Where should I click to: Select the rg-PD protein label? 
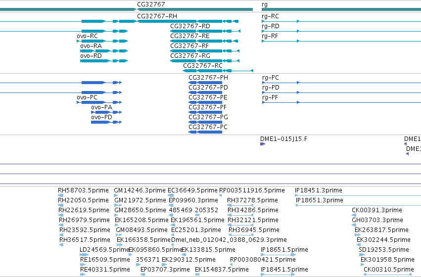click(x=271, y=88)
